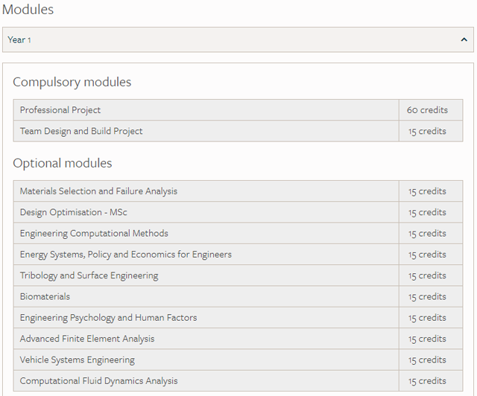
Task: Click credits value for Engineering Psychology row
Action: [x=427, y=318]
